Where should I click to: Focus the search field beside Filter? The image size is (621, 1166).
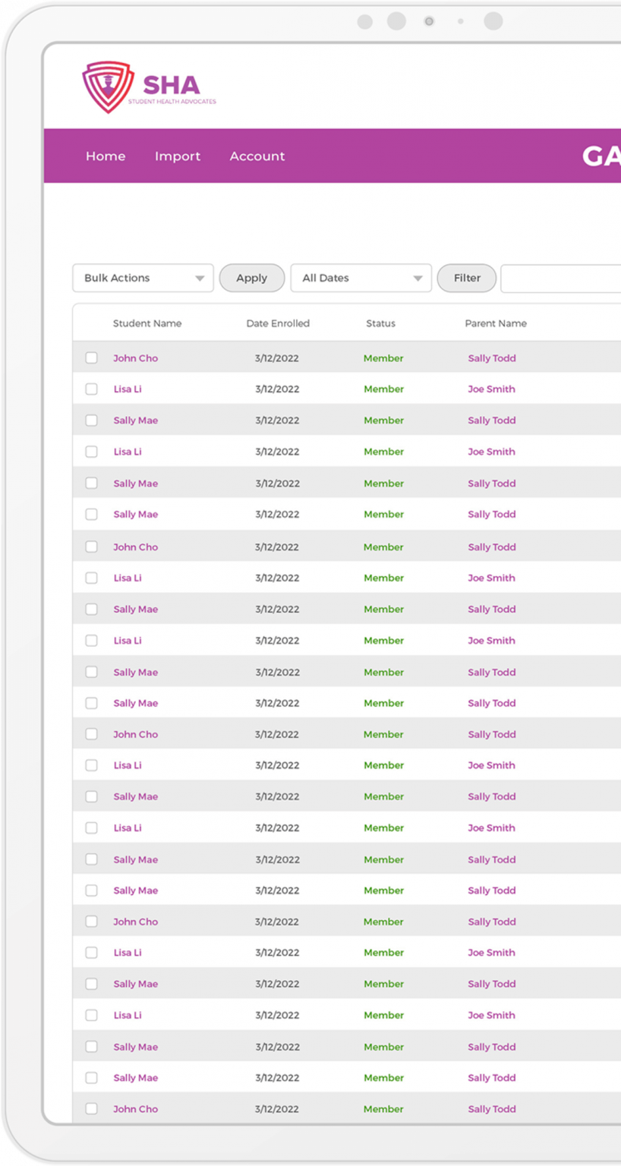click(x=562, y=279)
